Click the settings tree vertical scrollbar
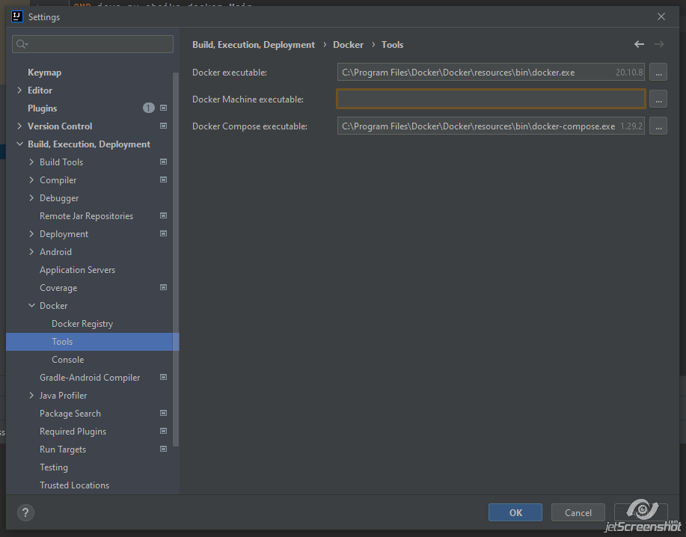Viewport: 686px width, 537px height. click(176, 259)
